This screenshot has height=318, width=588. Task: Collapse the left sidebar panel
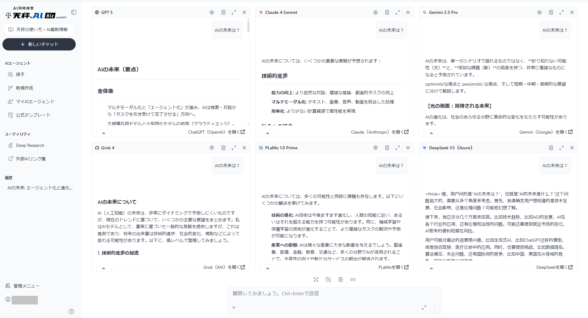tap(74, 12)
